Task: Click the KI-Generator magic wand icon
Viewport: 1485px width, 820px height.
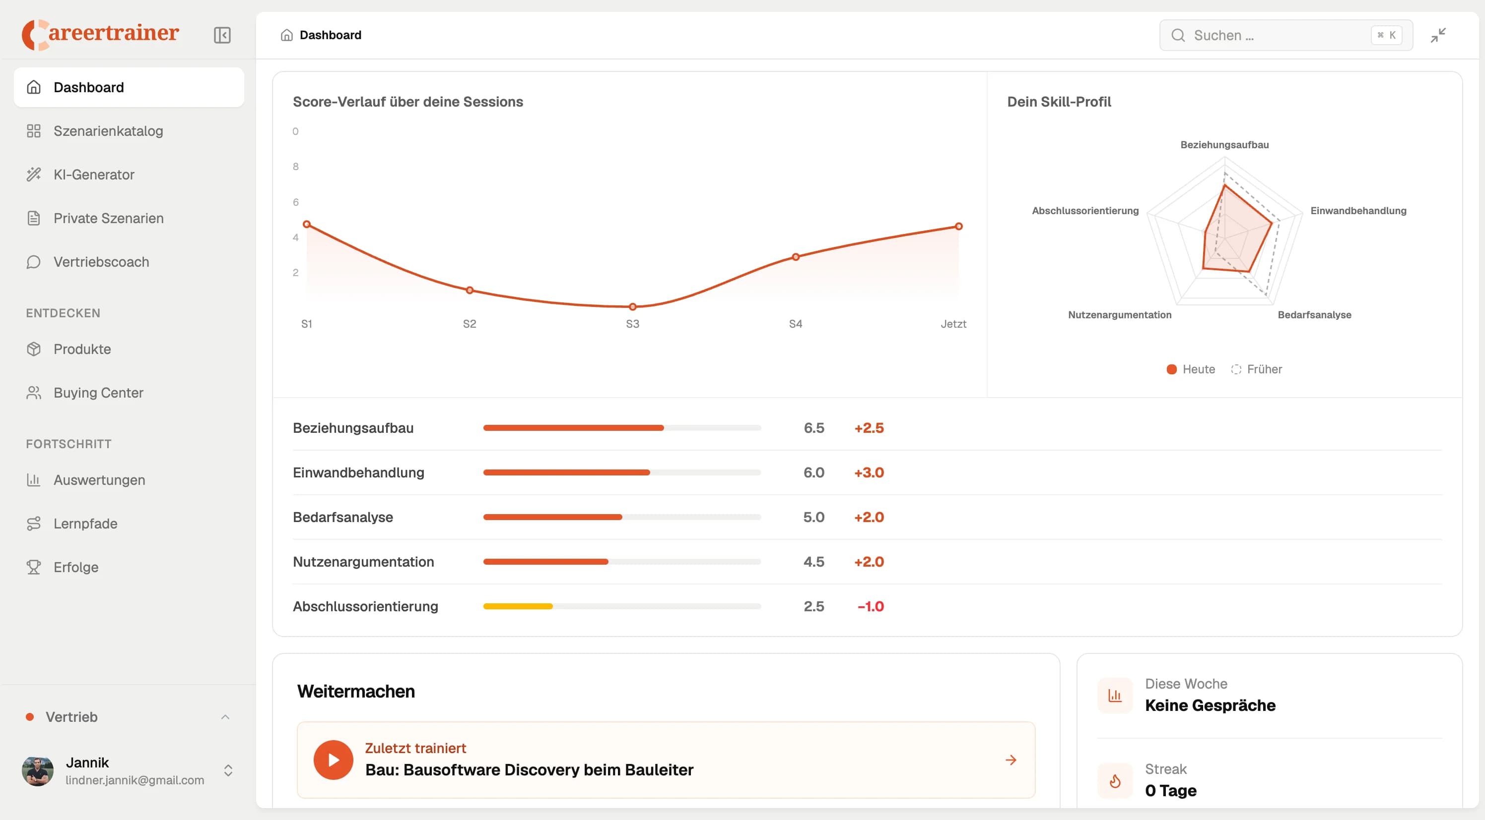Action: click(x=33, y=175)
